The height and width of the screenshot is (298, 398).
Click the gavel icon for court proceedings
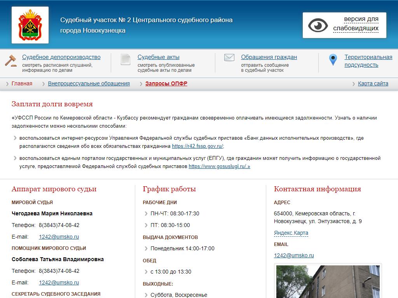(10, 61)
